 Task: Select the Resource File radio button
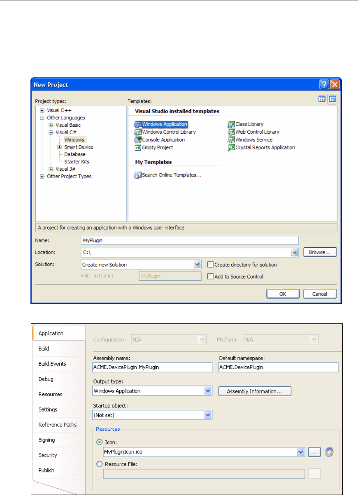pyautogui.click(x=99, y=464)
